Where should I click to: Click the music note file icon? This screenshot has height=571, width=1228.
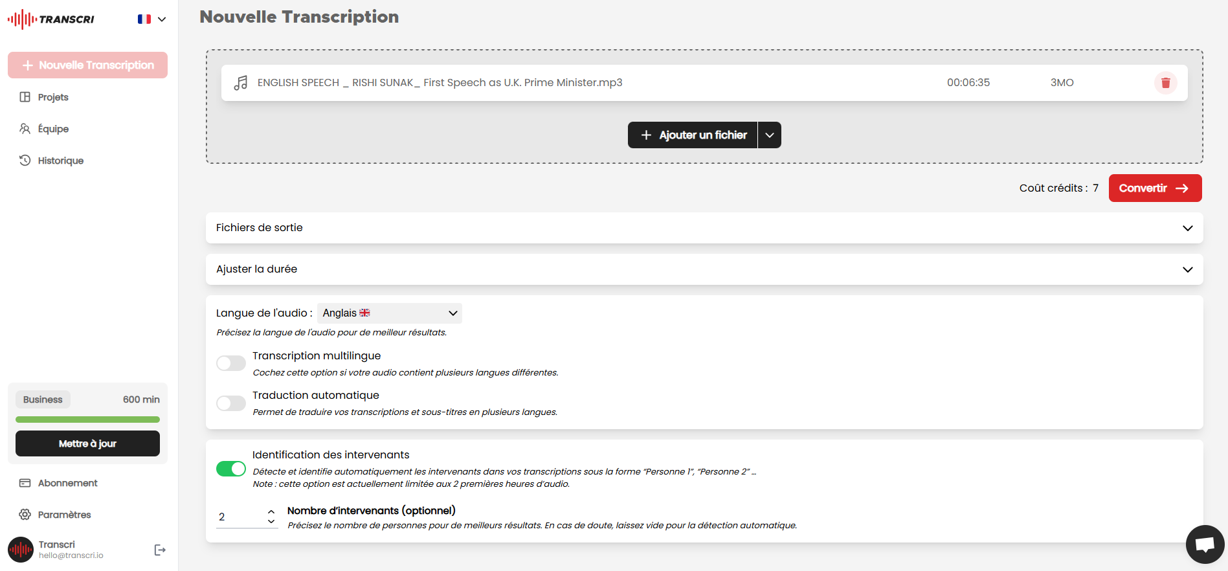pyautogui.click(x=241, y=83)
